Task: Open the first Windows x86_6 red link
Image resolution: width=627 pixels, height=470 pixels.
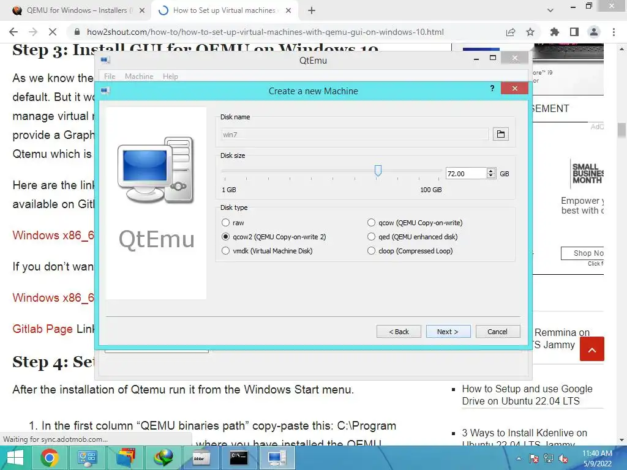Action: coord(54,236)
